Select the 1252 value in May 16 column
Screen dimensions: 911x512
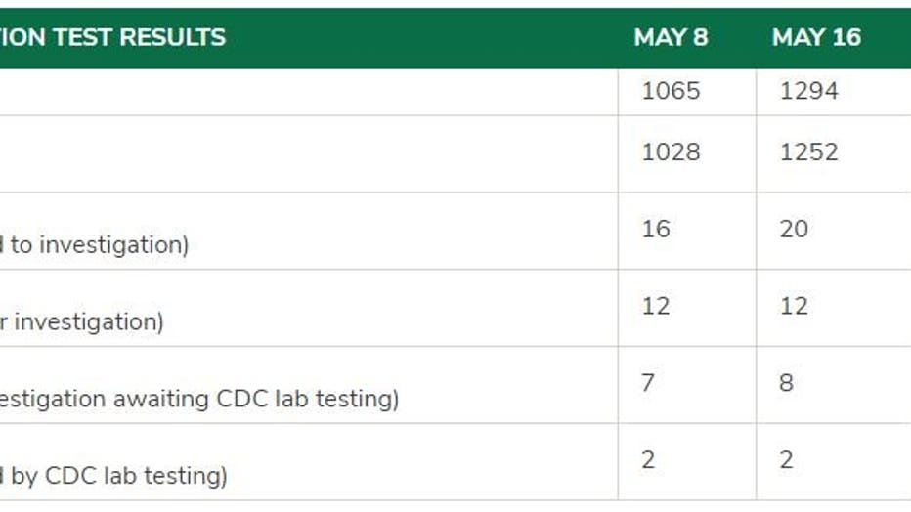coord(808,152)
